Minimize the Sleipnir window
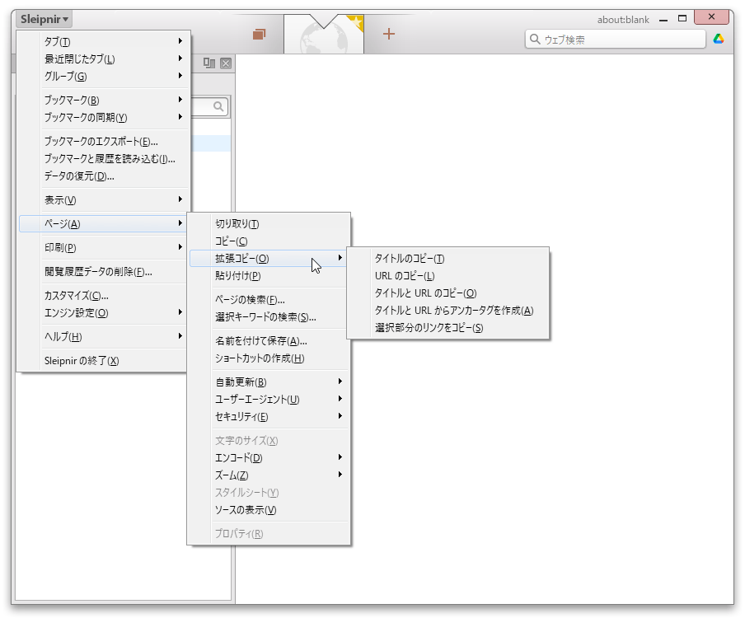 [x=663, y=19]
